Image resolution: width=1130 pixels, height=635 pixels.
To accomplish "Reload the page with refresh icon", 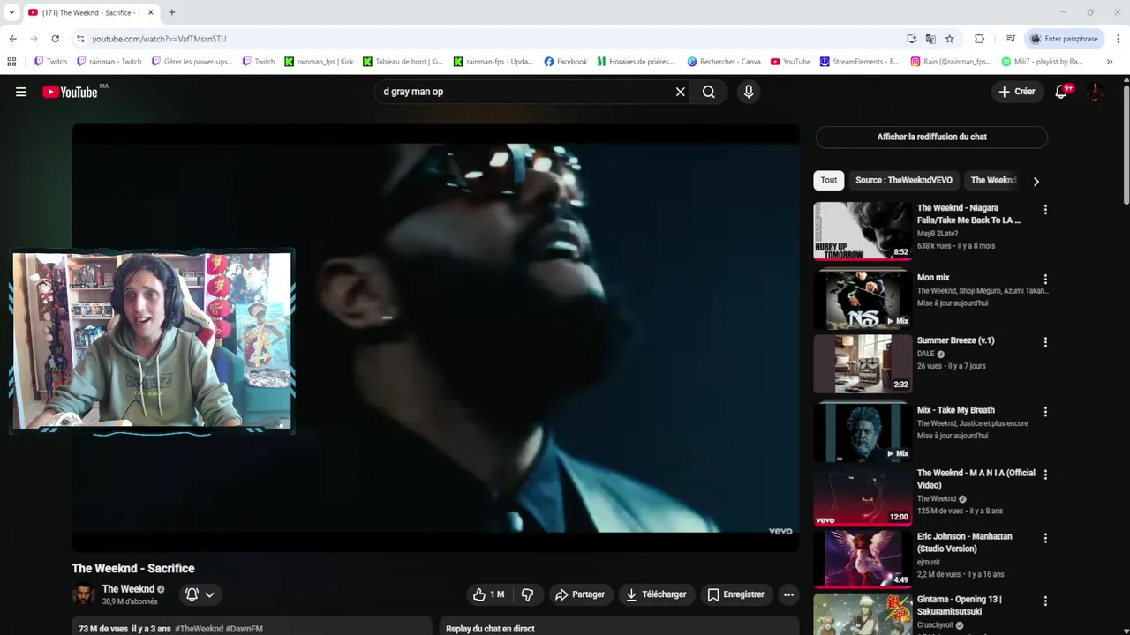I will (x=55, y=39).
